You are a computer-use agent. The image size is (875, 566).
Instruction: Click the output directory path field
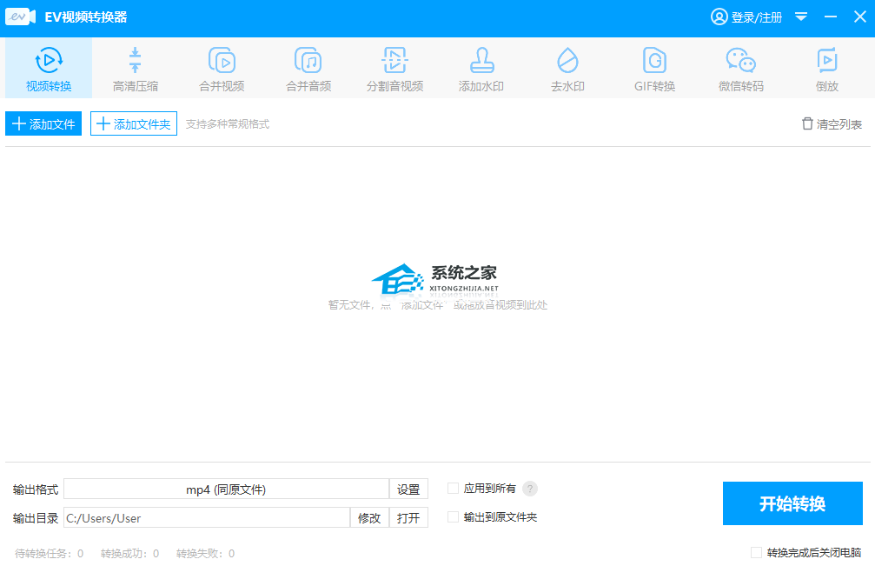207,517
